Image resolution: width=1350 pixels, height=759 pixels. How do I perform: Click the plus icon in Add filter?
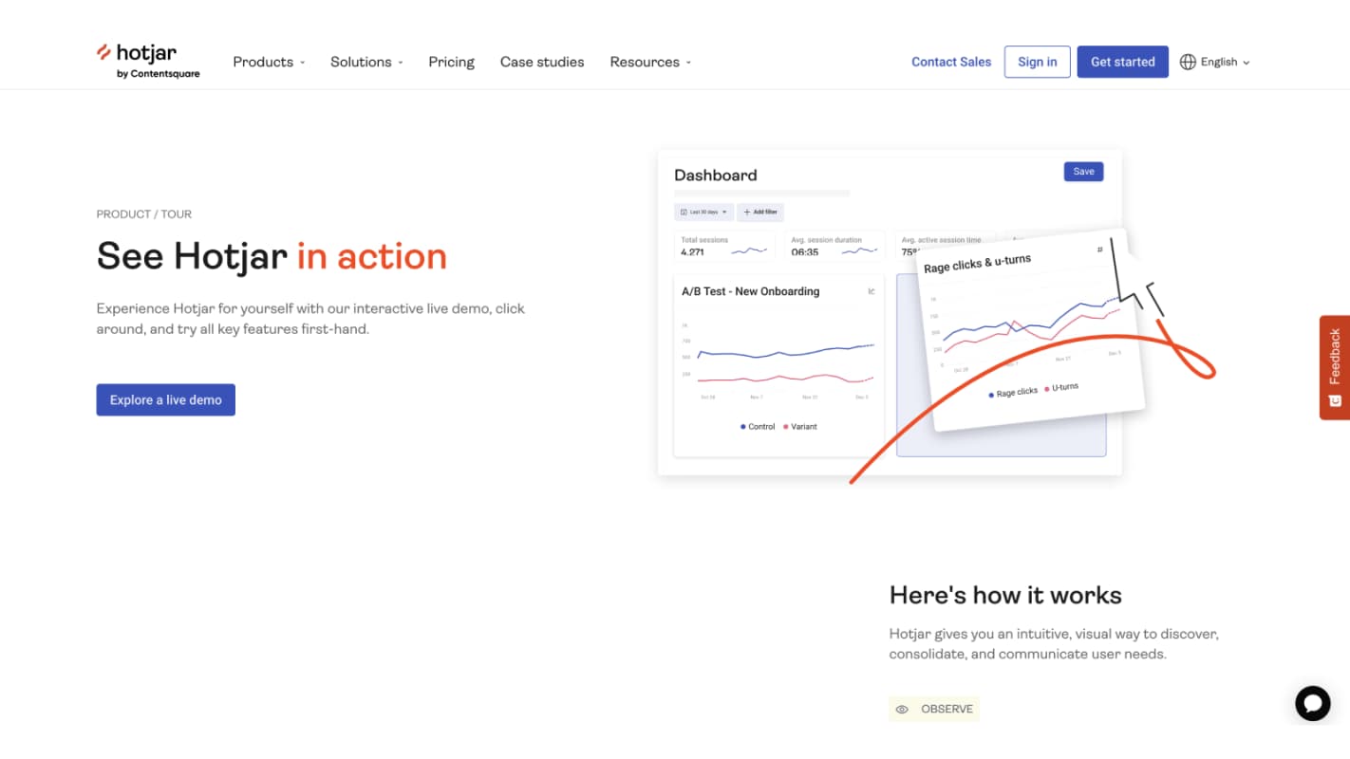[747, 213]
